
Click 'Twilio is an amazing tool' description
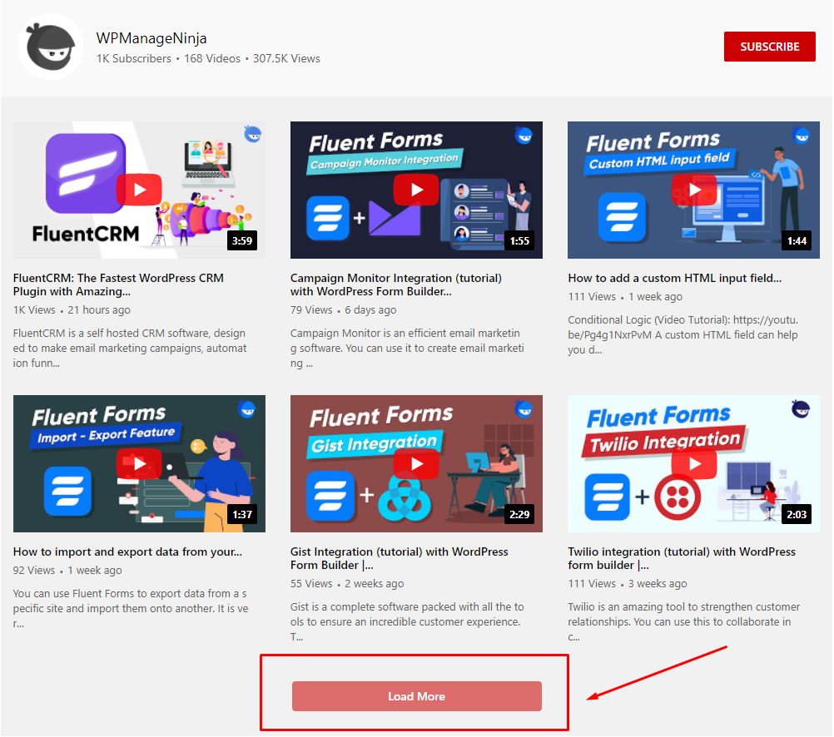(684, 621)
